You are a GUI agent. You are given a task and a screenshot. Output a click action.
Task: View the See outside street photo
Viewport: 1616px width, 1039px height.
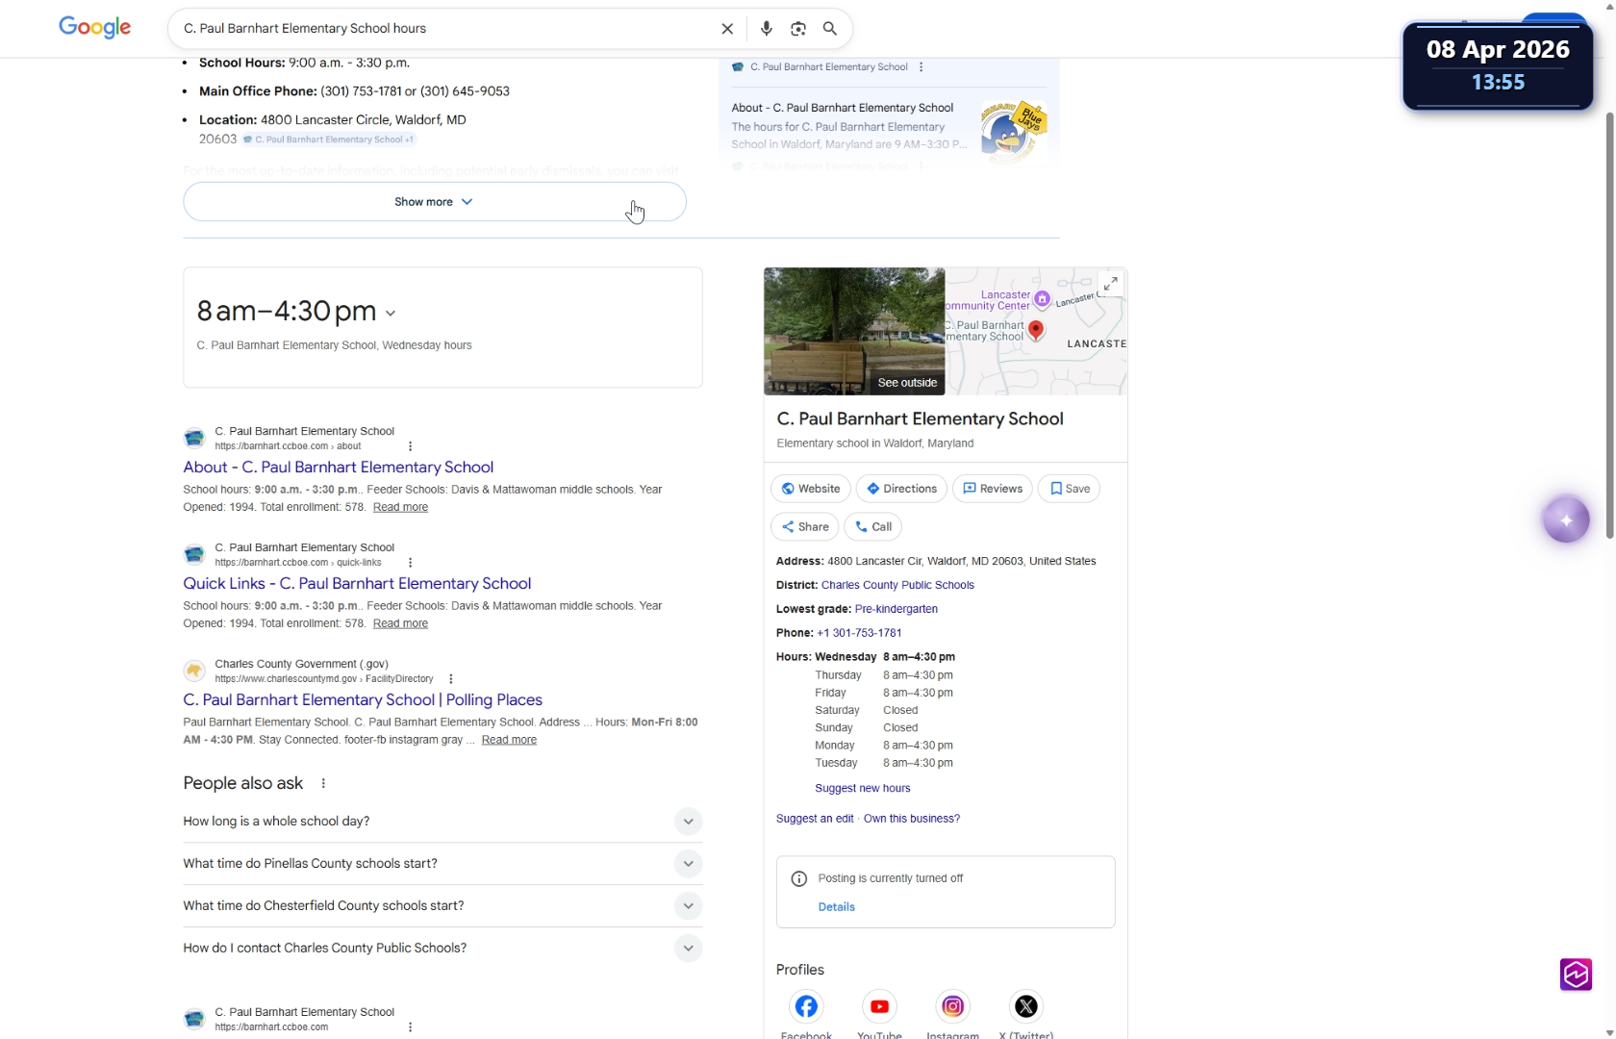[x=854, y=332]
